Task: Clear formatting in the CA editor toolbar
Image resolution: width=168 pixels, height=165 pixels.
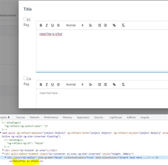Action: pyautogui.click(x=123, y=84)
